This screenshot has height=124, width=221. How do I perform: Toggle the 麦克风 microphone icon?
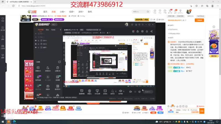click(x=112, y=92)
